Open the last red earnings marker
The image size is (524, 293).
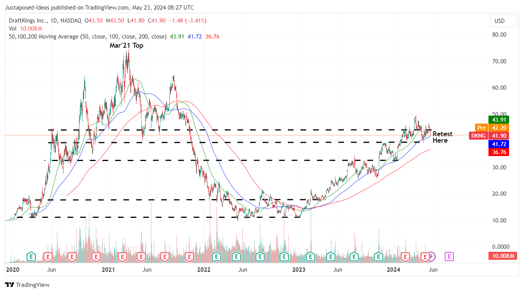coord(425,256)
